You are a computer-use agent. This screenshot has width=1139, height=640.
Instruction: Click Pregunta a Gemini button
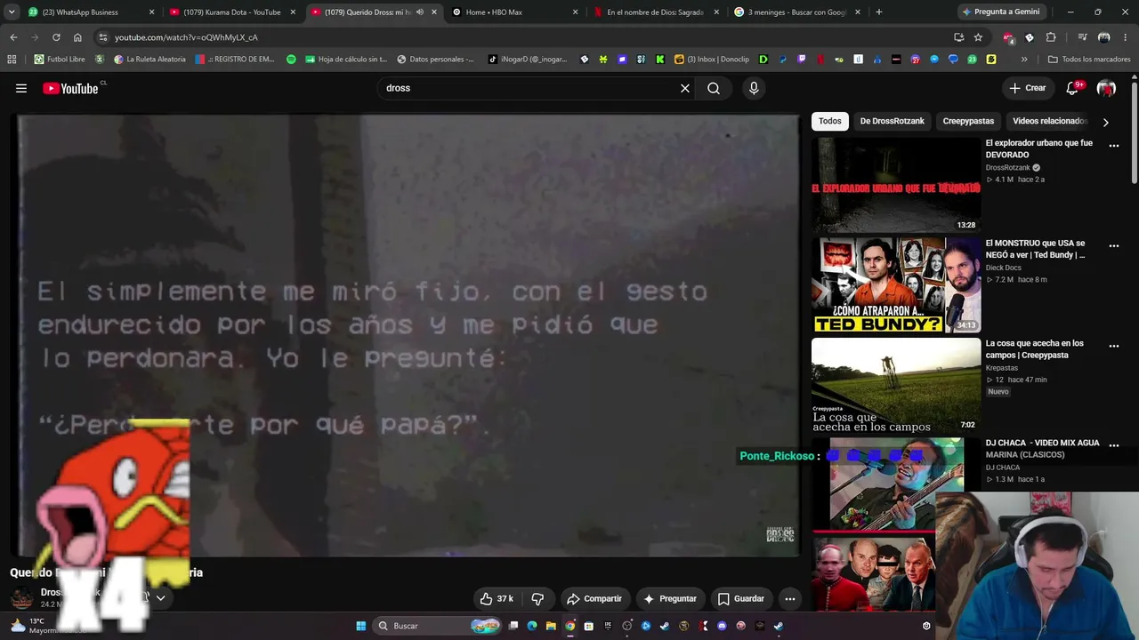(1001, 12)
